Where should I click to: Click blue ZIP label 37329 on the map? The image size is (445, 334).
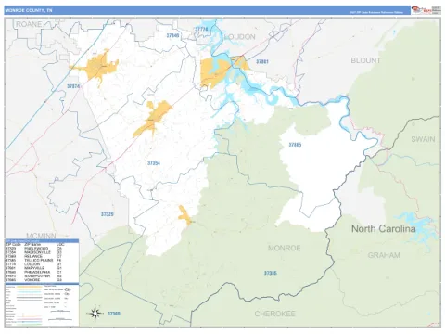point(108,214)
